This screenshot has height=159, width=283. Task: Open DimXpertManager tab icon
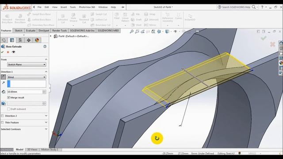click(28, 40)
